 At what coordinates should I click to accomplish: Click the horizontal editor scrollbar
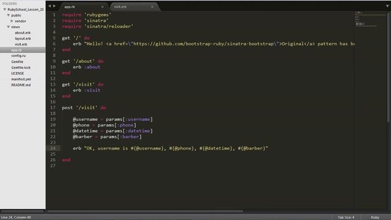pyautogui.click(x=145, y=211)
